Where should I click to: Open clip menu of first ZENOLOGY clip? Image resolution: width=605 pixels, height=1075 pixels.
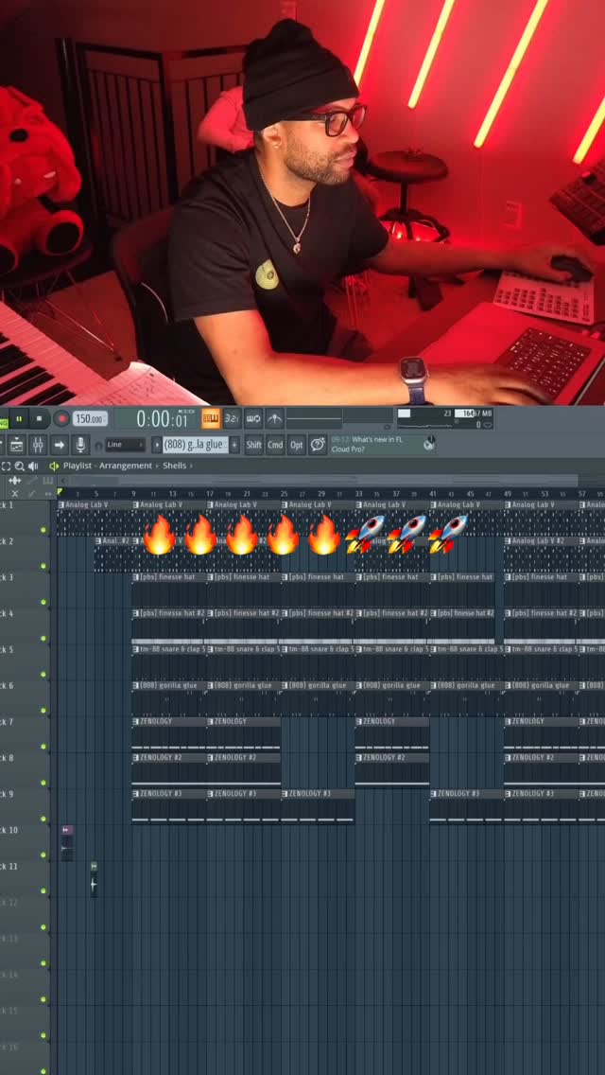(x=136, y=721)
